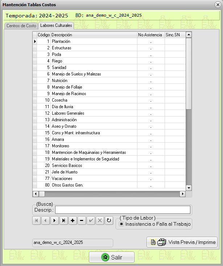The height and width of the screenshot is (266, 223).
Task: Select the Servicios Basicos row
Action: click(109, 165)
